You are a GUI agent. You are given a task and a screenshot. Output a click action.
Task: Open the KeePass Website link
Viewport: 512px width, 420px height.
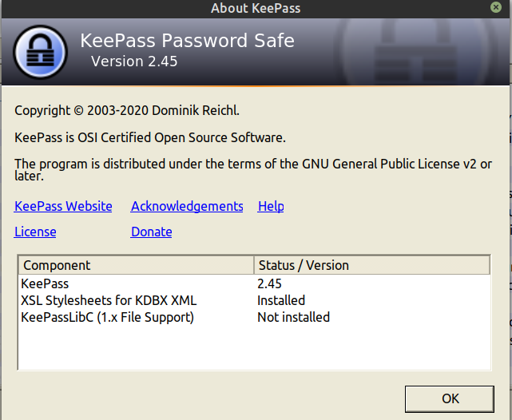point(63,206)
